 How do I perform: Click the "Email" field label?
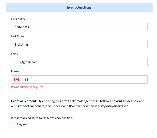[x=14, y=54]
